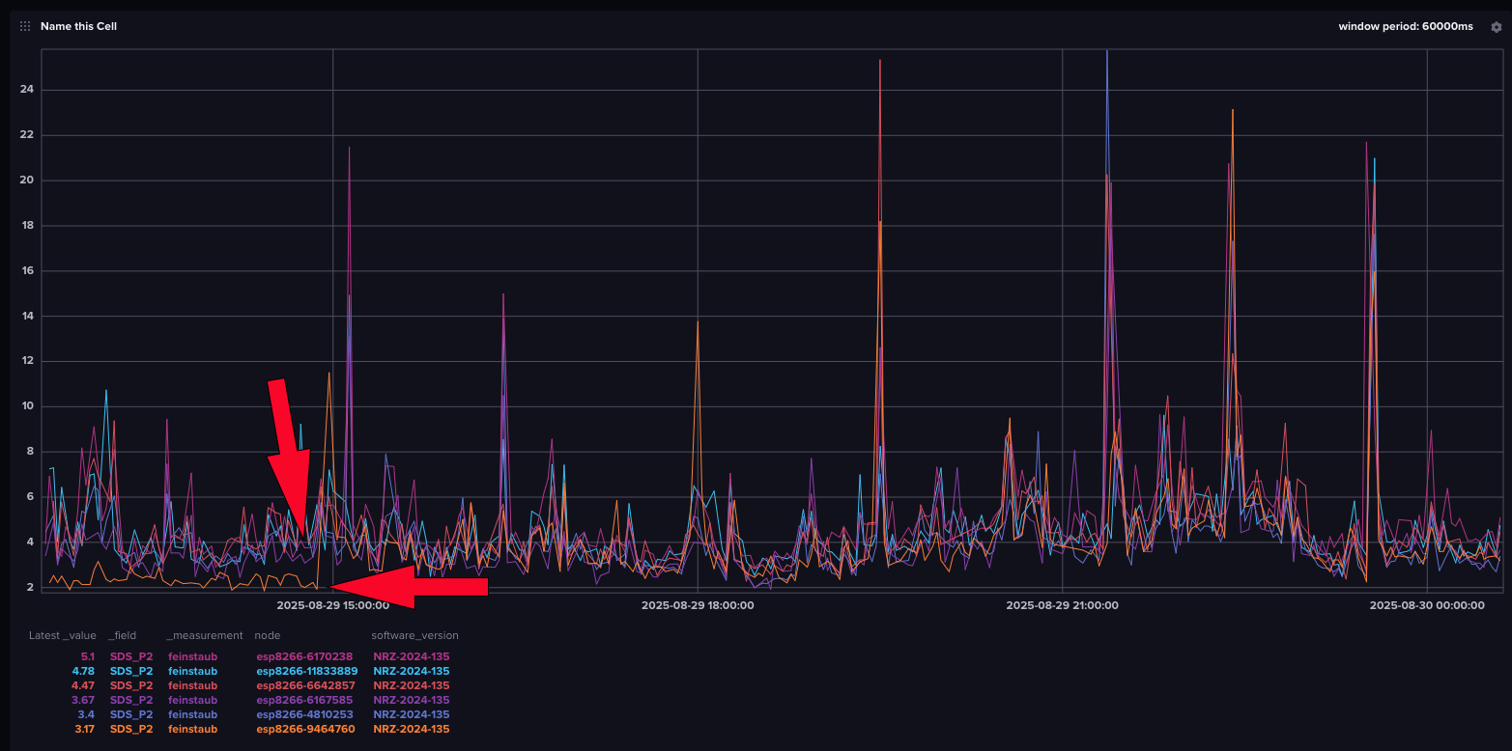Click the "Name this Cell" title
Screen dimensions: 1512x751
[78, 26]
